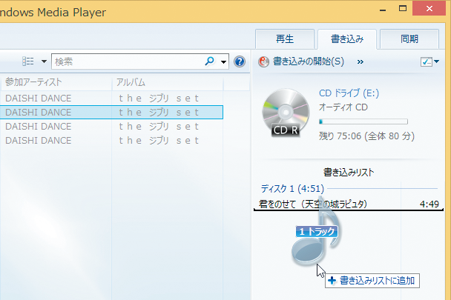Screen dimensions: 451x300
Task: Open help via the blue question mark
Action: tap(240, 61)
